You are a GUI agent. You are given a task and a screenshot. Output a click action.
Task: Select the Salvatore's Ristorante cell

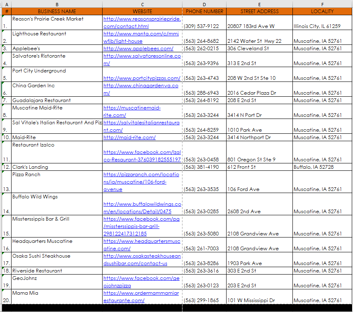point(57,60)
